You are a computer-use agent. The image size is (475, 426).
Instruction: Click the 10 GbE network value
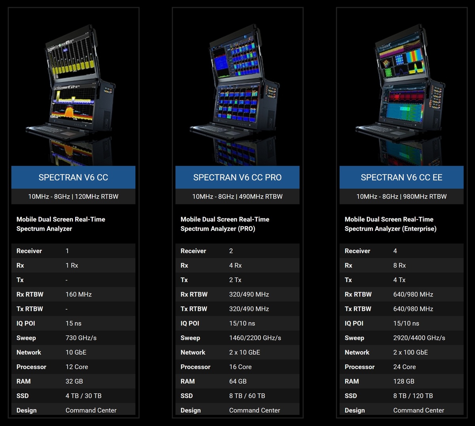76,352
